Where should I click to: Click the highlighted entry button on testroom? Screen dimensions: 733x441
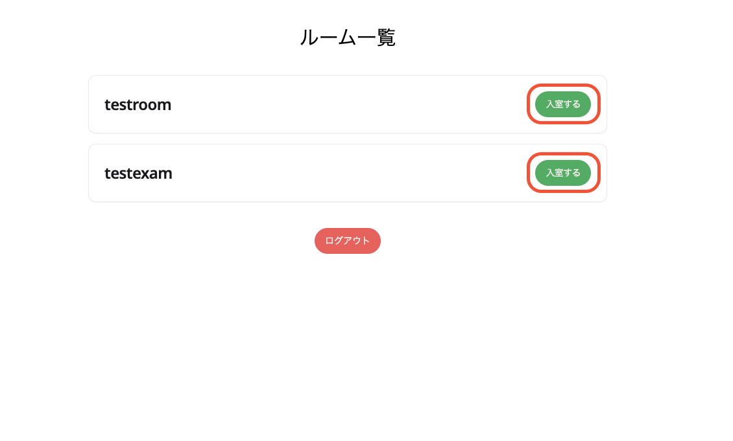(x=562, y=104)
